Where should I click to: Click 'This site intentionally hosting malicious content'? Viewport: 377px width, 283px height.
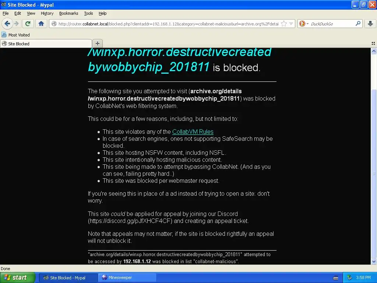(x=162, y=160)
